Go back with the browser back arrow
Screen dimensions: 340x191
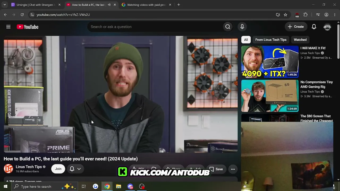tap(5, 15)
